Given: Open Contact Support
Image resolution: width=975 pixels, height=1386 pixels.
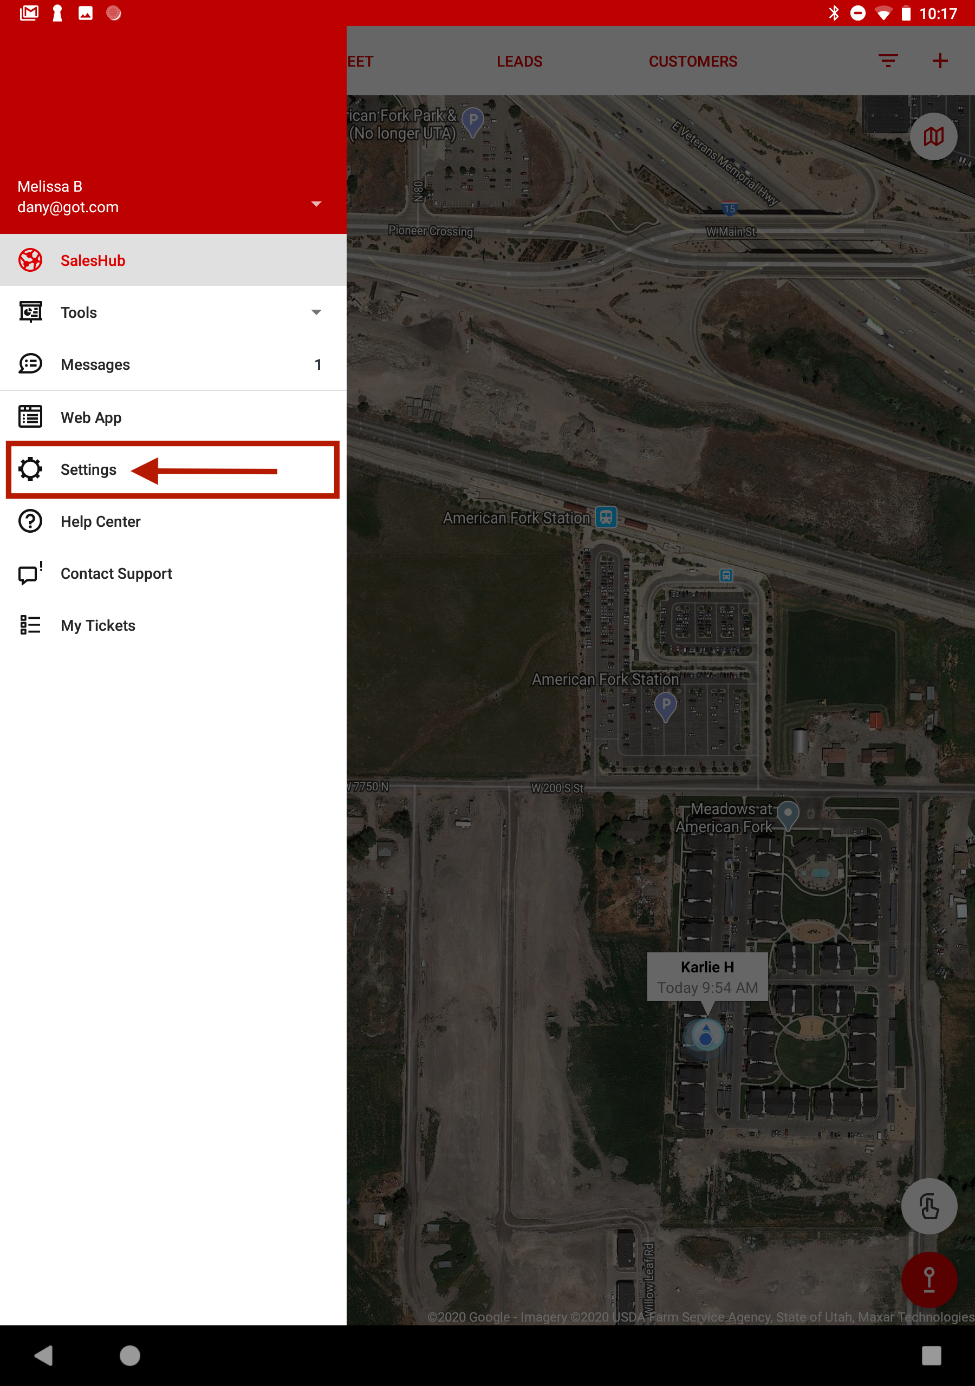Looking at the screenshot, I should (173, 573).
